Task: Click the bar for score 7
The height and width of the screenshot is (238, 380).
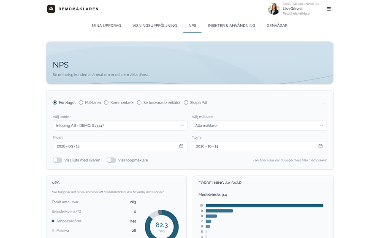Action: [x=209, y=221]
